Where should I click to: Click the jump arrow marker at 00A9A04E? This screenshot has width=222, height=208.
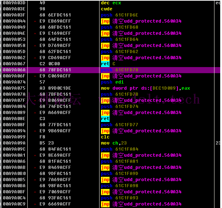click(x=35, y=34)
